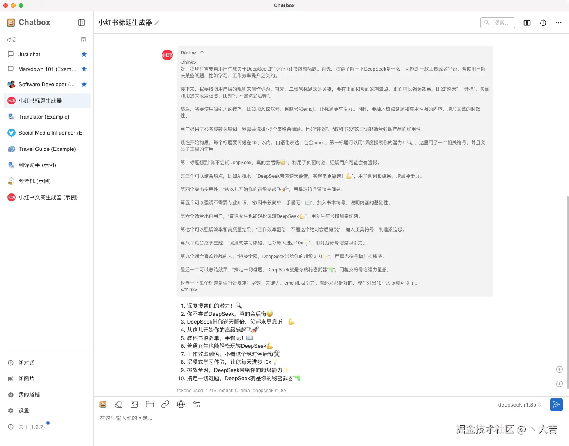Click the scroll-to-bottom arrow button
This screenshot has width=569, height=446.
point(559,384)
